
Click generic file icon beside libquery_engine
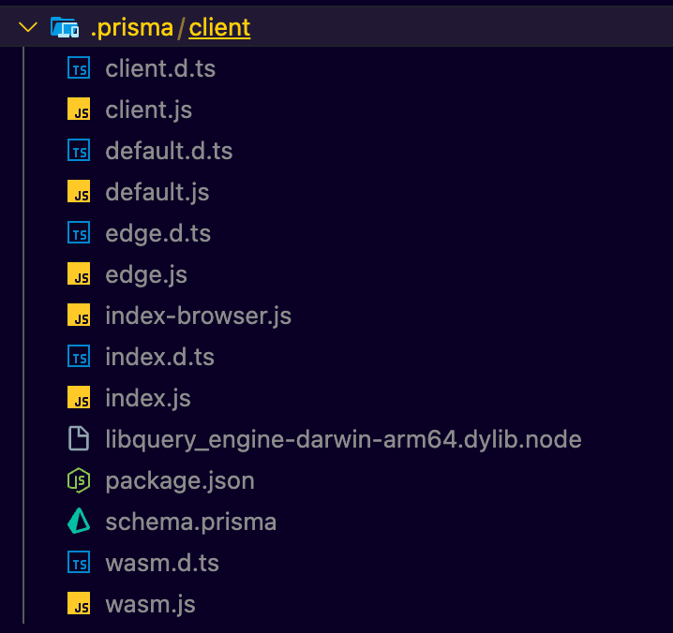click(79, 439)
